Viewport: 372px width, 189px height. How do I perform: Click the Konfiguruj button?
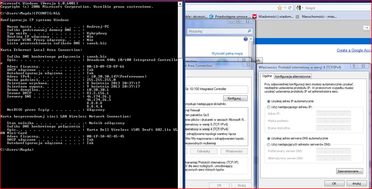coord(235,98)
